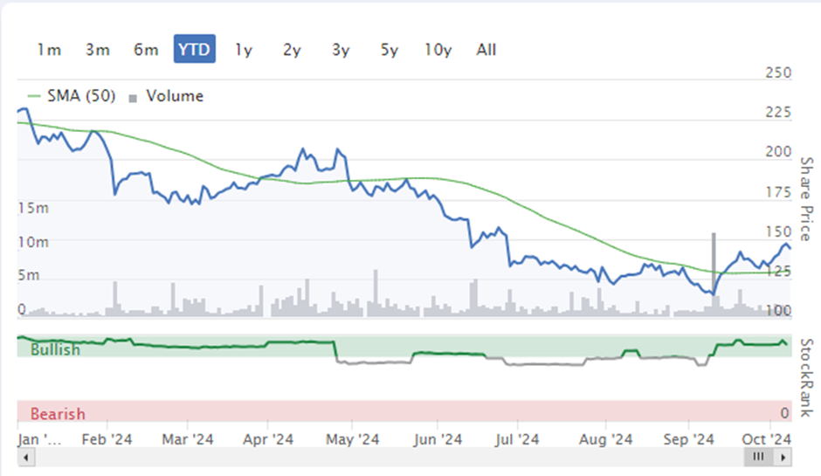
Task: Switch chart to 1y range
Action: (244, 50)
